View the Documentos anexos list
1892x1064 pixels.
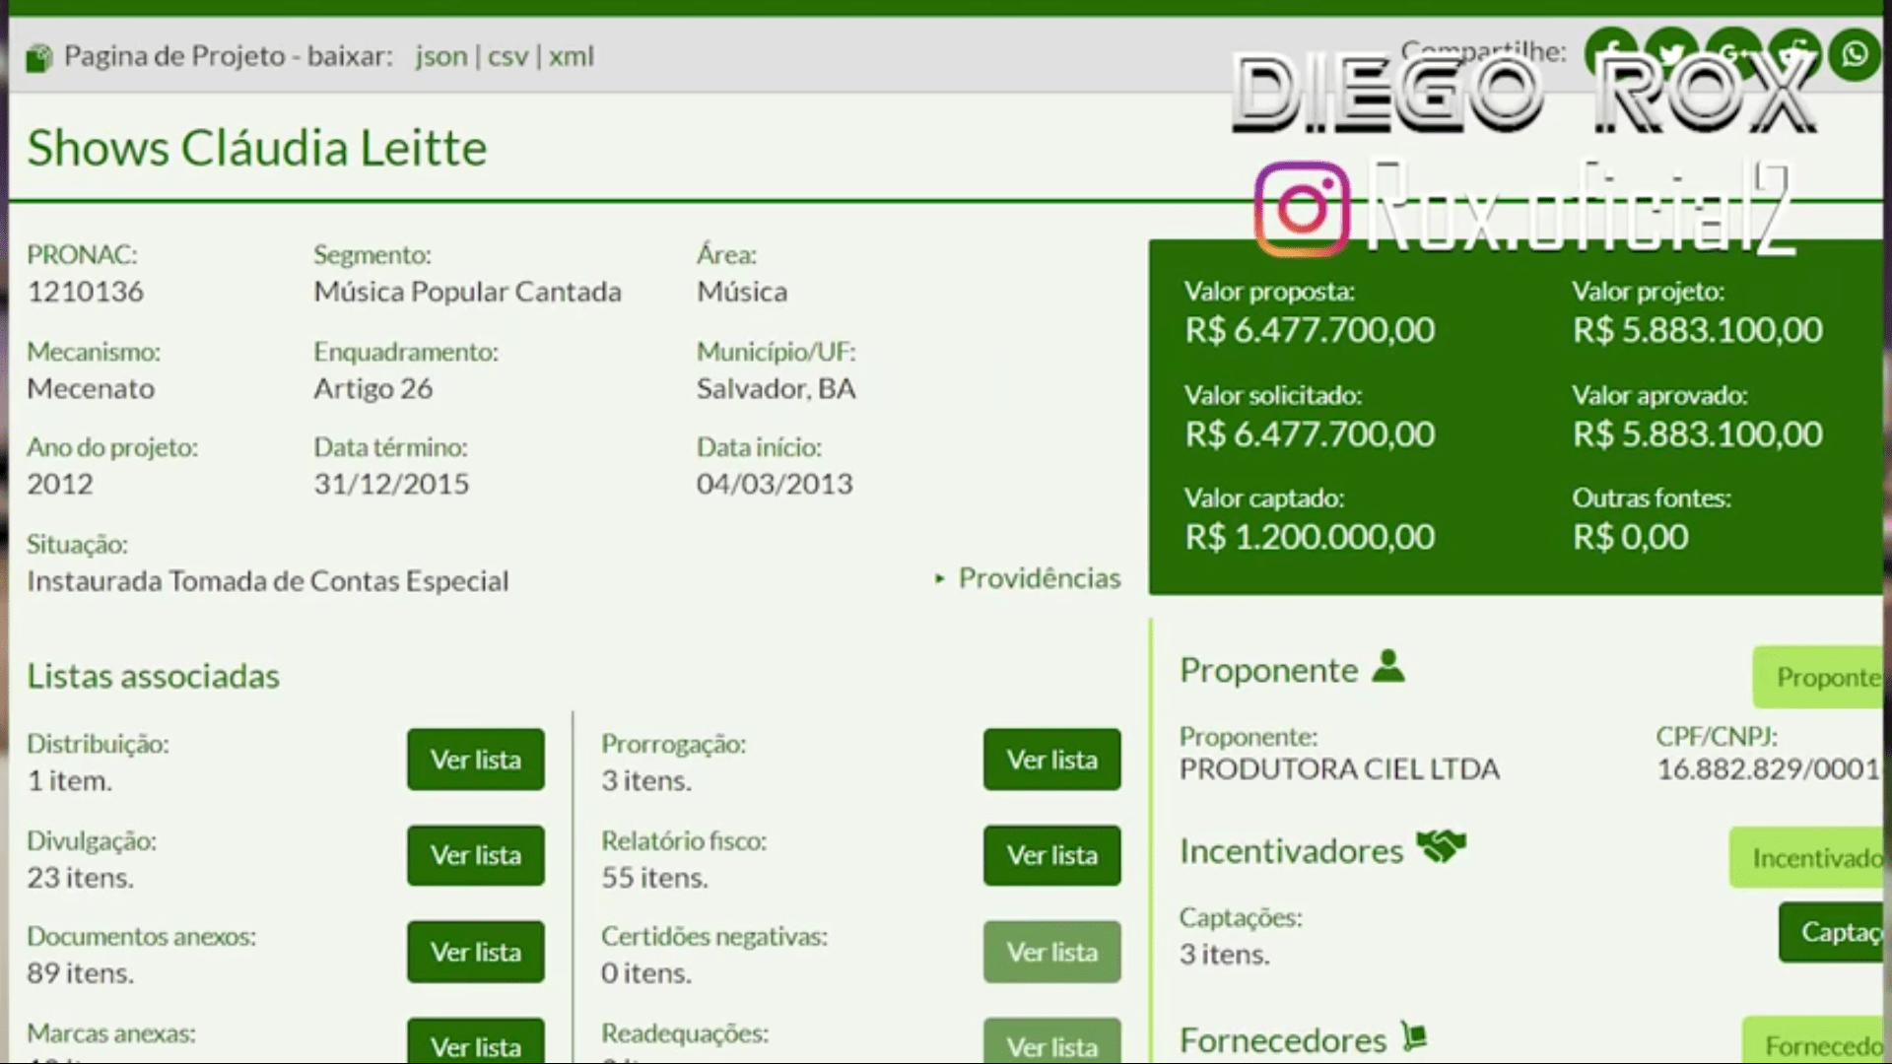coord(475,952)
